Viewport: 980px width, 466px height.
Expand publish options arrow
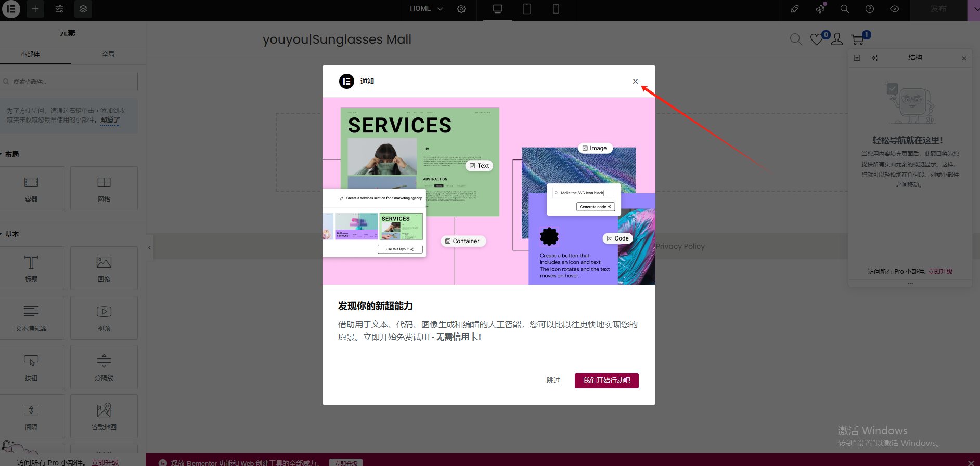click(973, 9)
